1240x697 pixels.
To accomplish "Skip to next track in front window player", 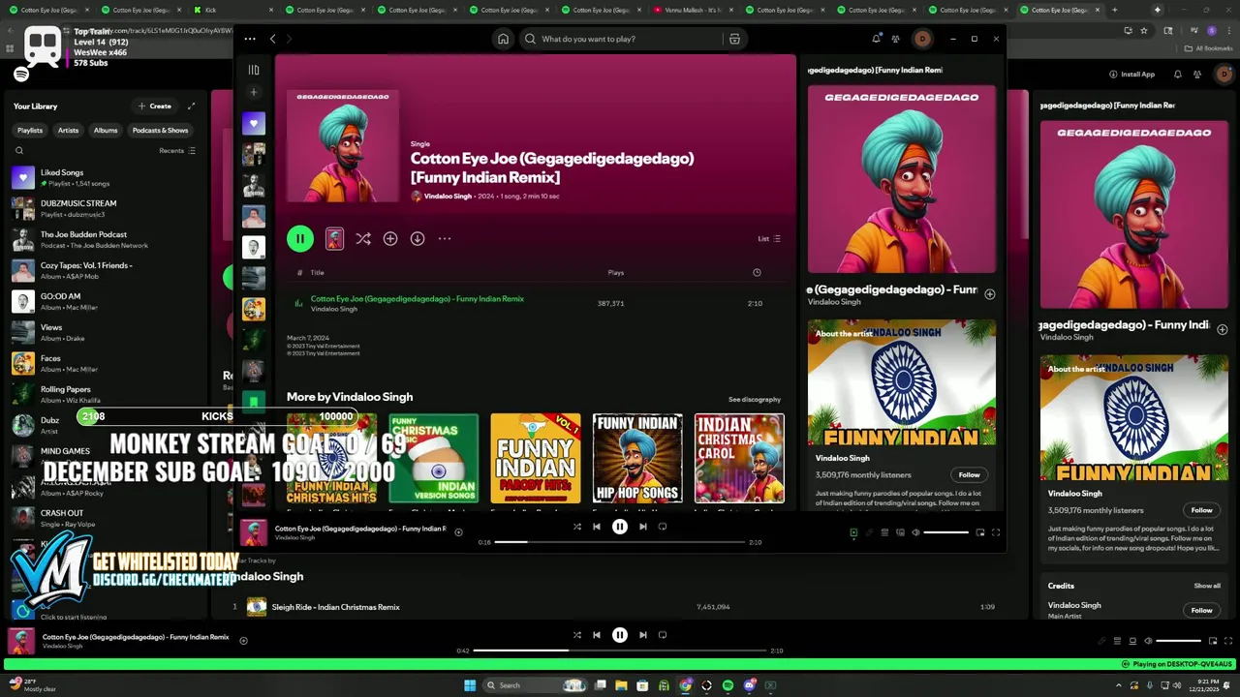I will click(x=643, y=527).
